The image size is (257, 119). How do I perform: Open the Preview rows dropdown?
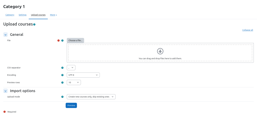pos(74,83)
